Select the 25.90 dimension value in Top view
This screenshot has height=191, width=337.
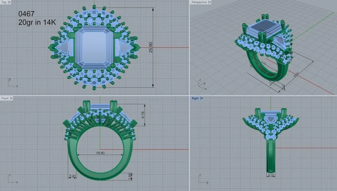click(151, 47)
